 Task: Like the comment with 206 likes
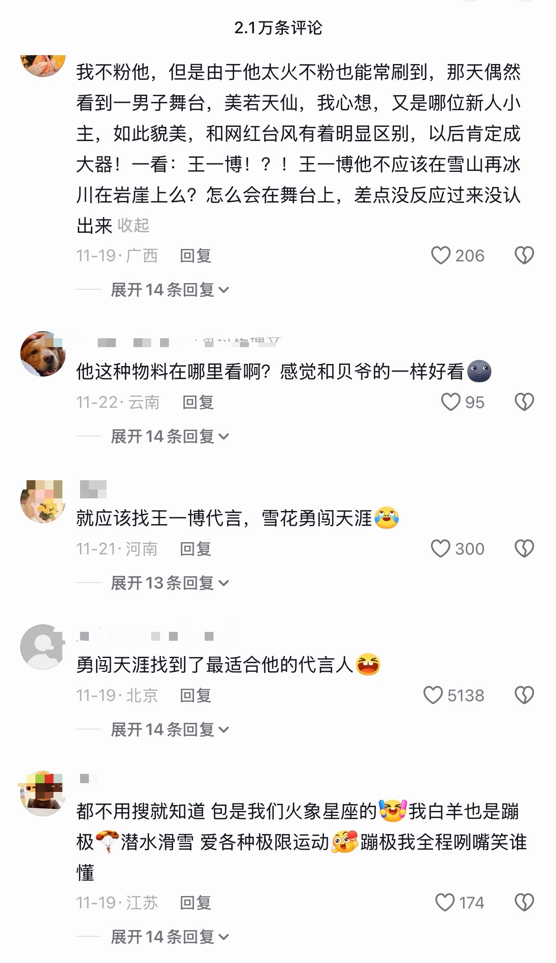441,255
